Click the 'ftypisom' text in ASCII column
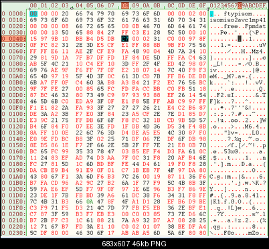 pyautogui.click(x=238, y=14)
